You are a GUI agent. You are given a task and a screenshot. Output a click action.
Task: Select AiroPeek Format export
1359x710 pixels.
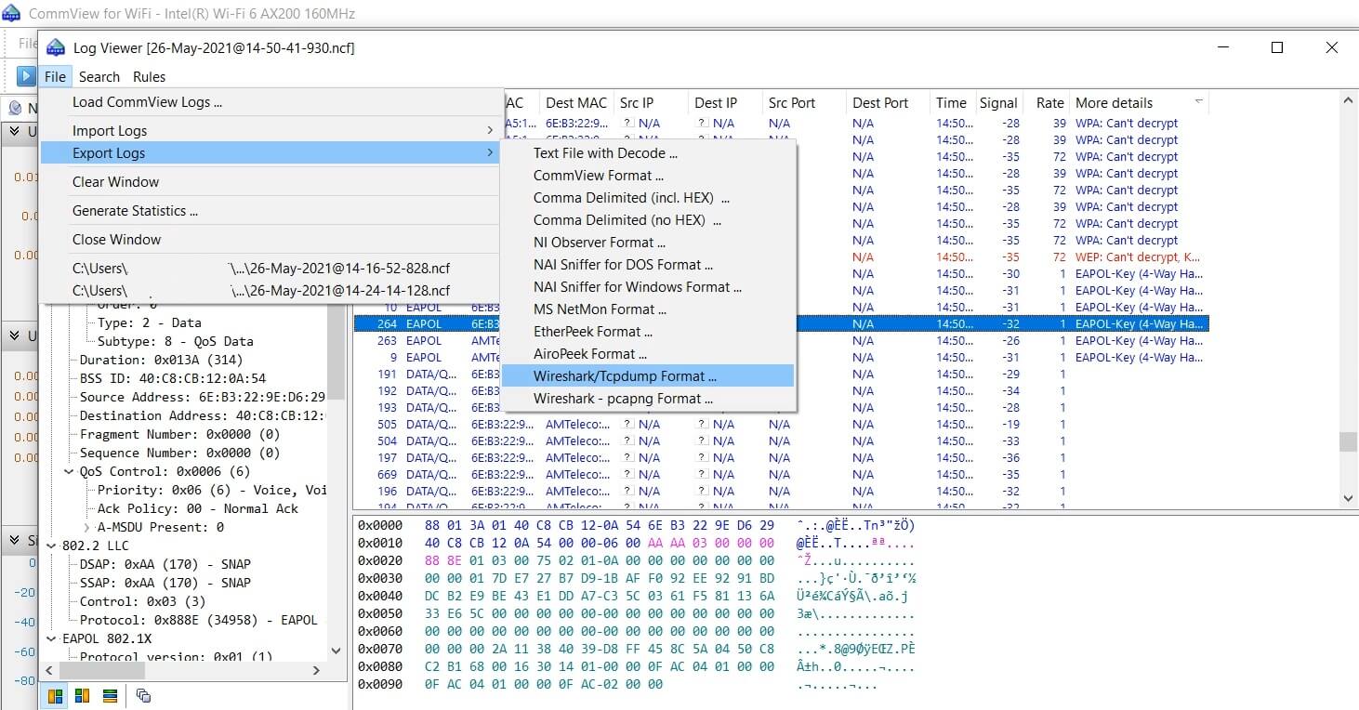tap(648, 354)
